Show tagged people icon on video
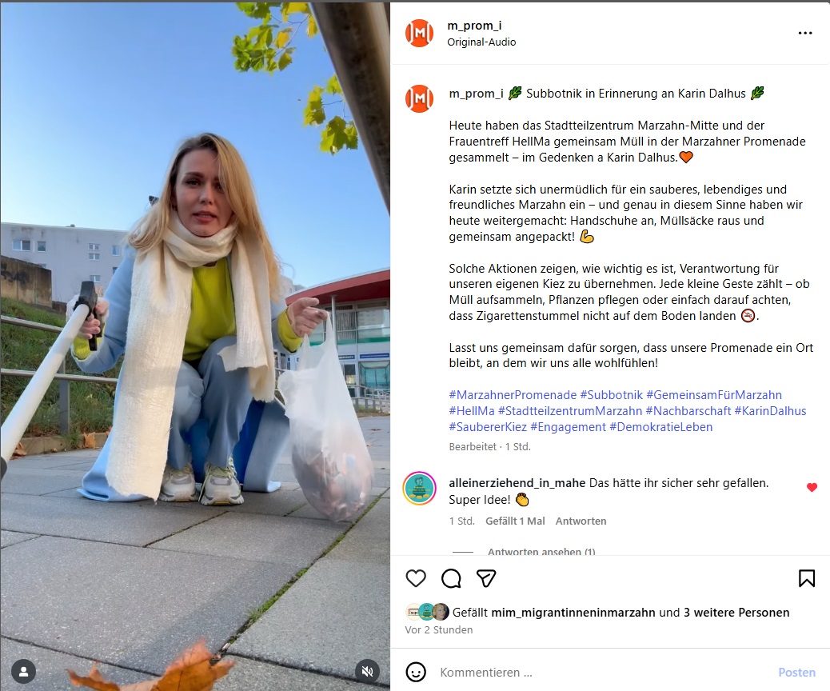Viewport: 830px width, 691px height. 23,672
